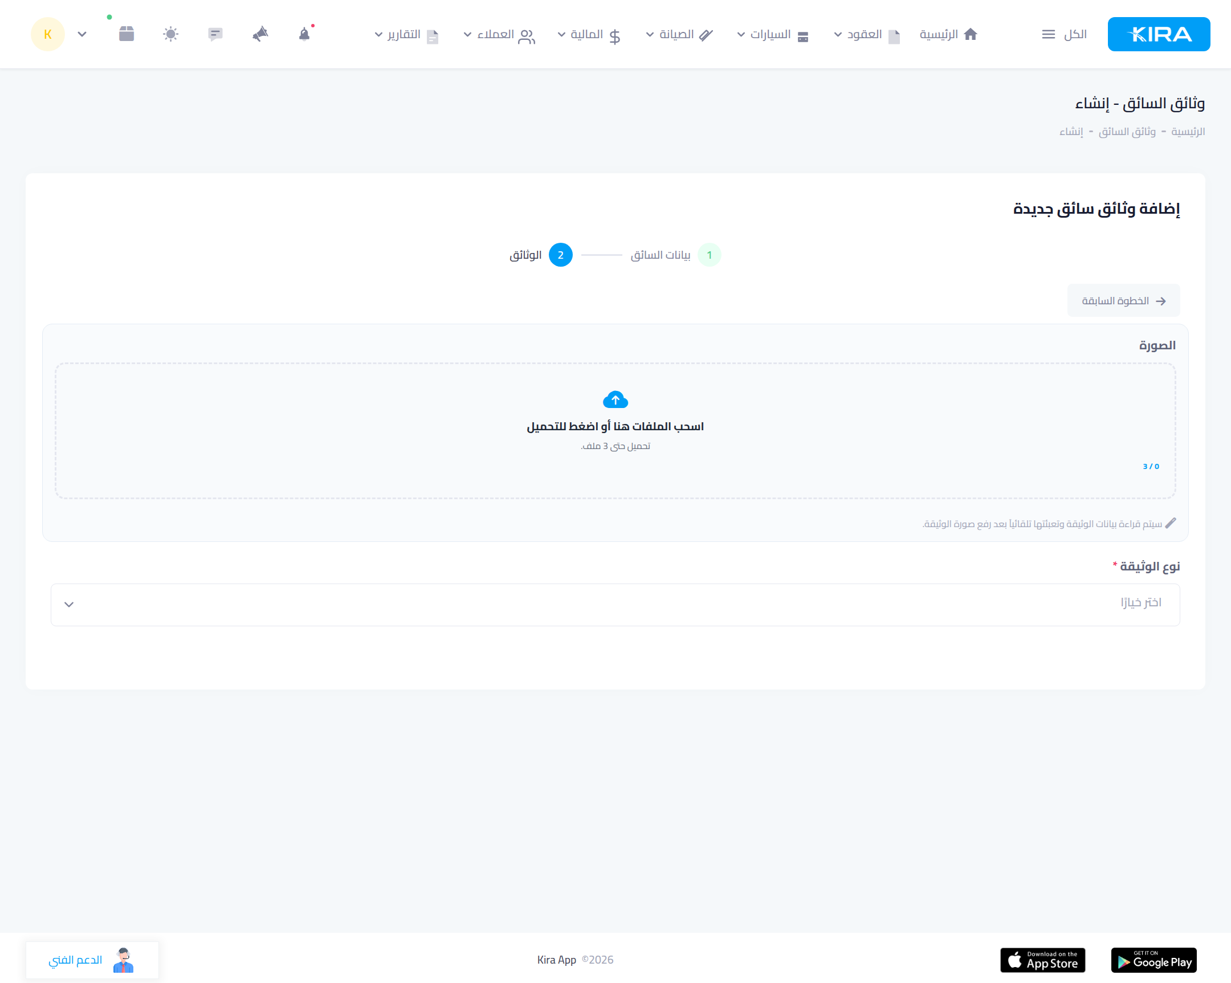Click the customers people icon
Screen dimensions: 1231x983
point(527,36)
